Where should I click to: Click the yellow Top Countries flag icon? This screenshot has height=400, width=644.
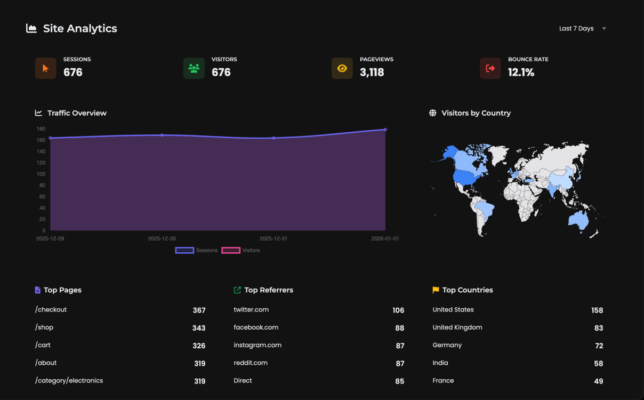point(436,290)
